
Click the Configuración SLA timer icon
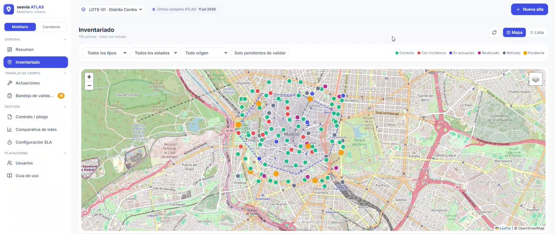pyautogui.click(x=10, y=142)
